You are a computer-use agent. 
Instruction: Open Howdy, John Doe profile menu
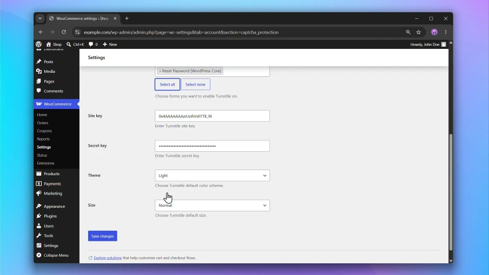click(428, 44)
